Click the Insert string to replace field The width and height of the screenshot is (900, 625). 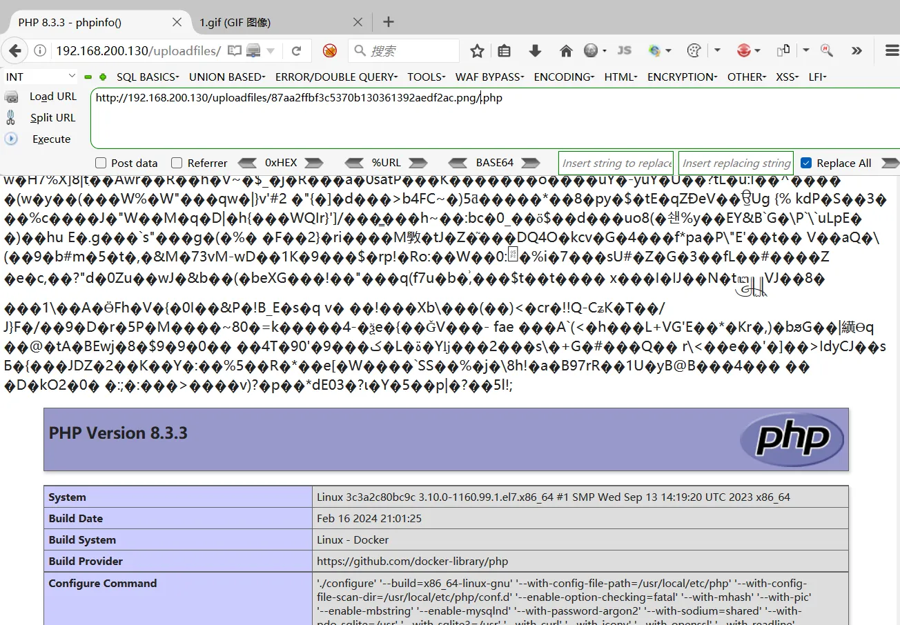click(616, 163)
